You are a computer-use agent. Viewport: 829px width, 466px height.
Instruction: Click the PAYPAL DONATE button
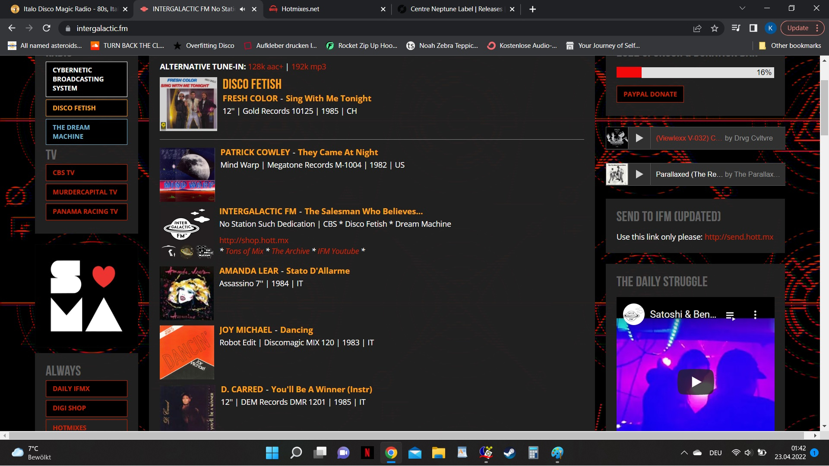(x=650, y=94)
